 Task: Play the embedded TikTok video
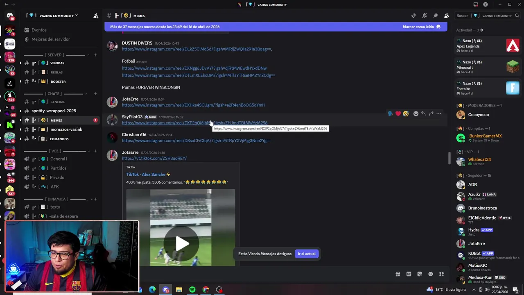click(181, 243)
